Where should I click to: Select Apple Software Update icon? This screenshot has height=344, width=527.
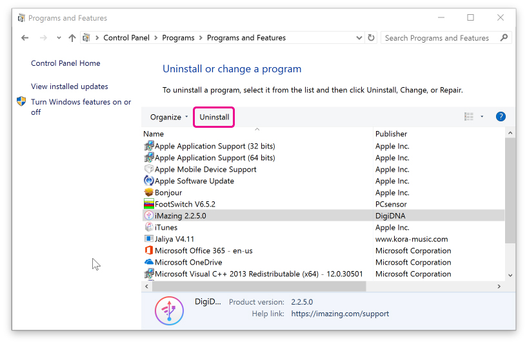click(x=149, y=181)
